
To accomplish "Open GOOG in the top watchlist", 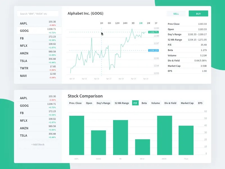I will (x=39, y=31).
